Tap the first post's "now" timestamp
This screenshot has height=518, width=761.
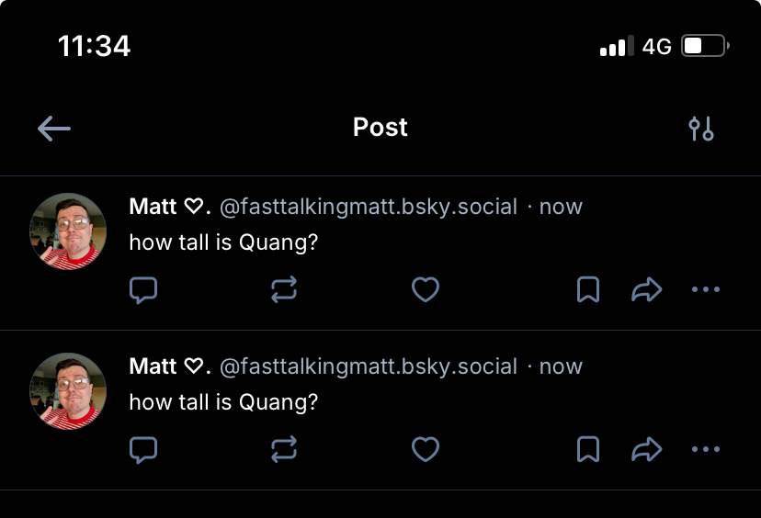561,207
